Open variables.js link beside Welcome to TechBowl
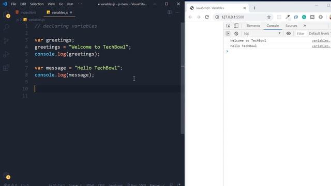 321,40
